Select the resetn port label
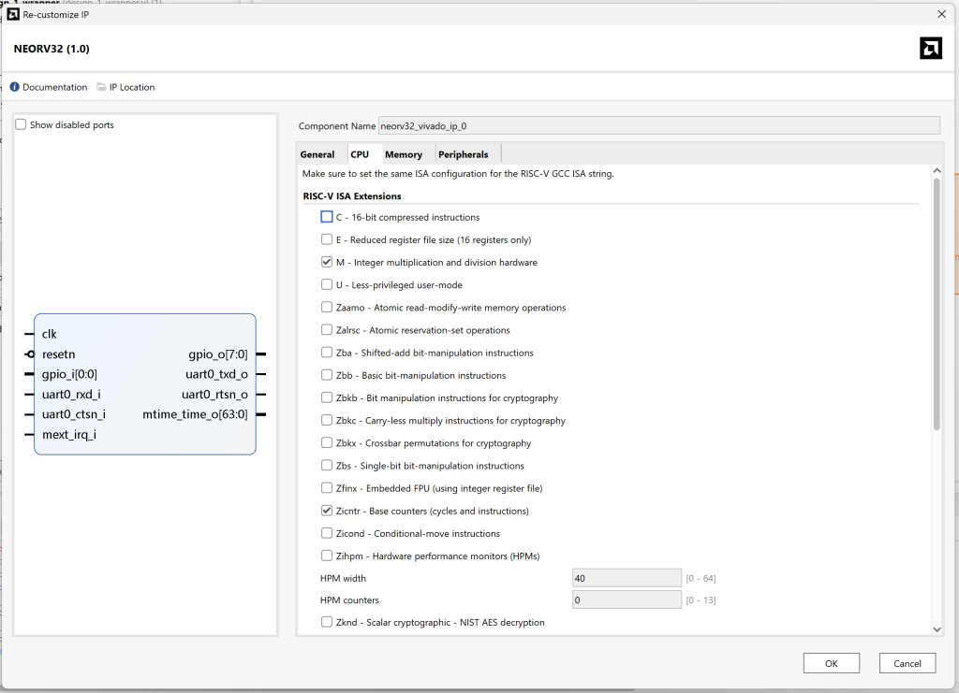Image resolution: width=959 pixels, height=693 pixels. (x=58, y=354)
